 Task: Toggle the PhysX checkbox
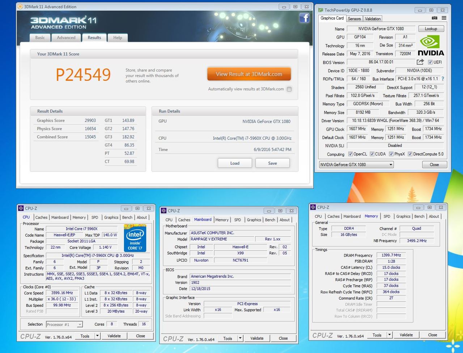tap(391, 154)
